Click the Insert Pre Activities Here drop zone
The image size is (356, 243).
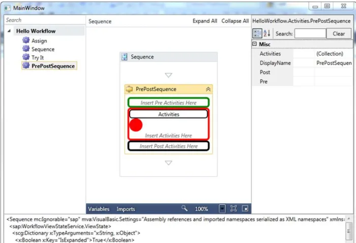coord(168,102)
